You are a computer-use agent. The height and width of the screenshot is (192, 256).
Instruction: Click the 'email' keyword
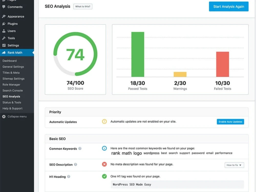(210, 153)
